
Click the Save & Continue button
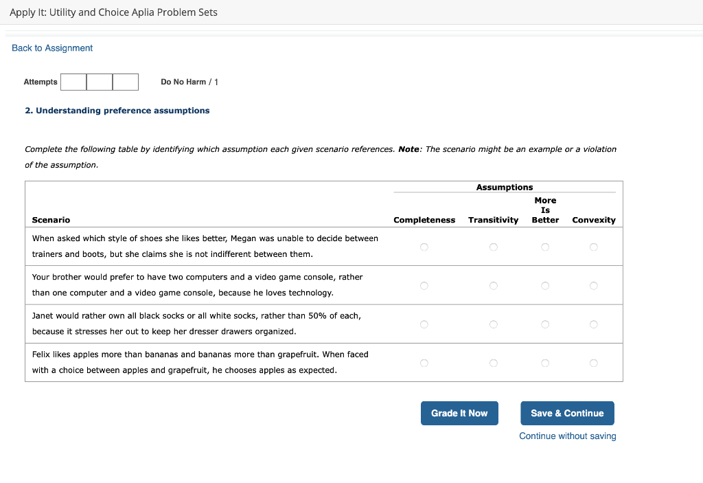(567, 413)
